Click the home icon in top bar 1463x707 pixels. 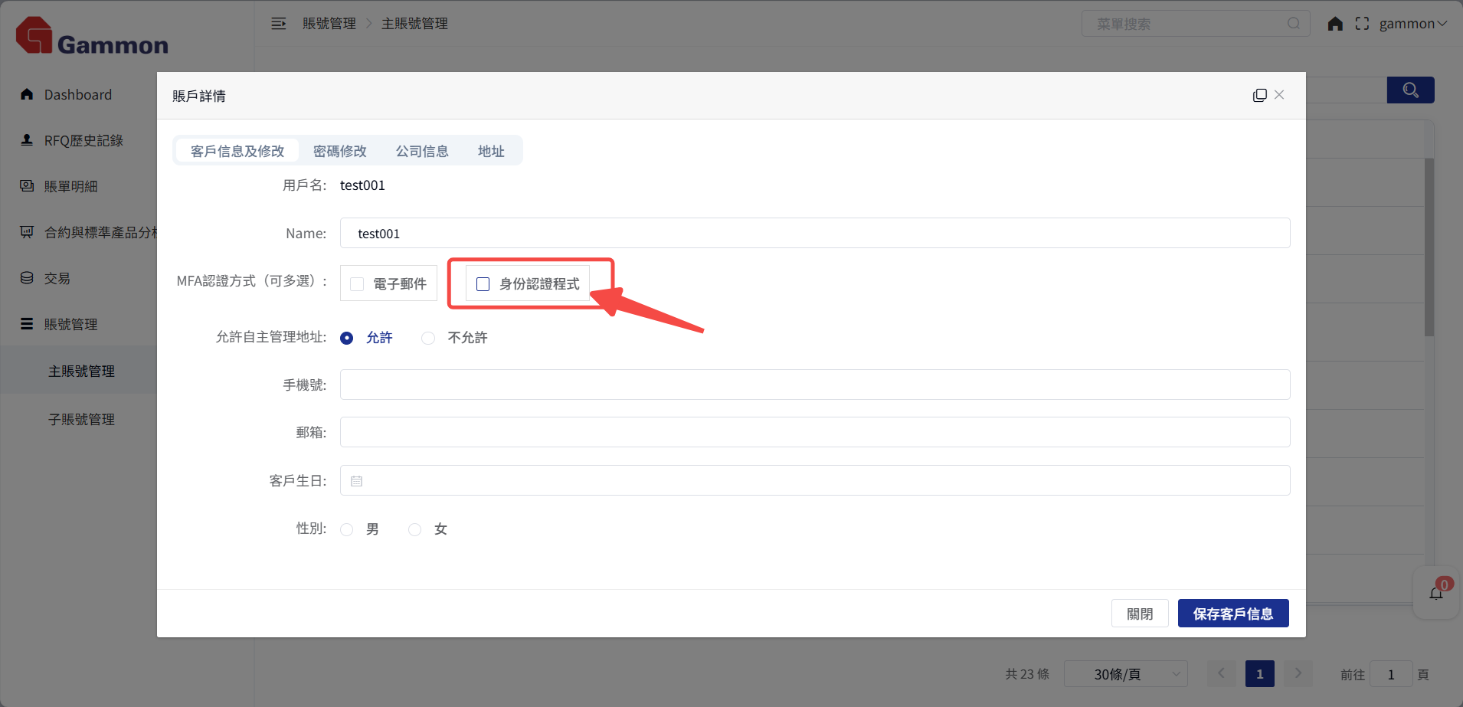point(1335,24)
